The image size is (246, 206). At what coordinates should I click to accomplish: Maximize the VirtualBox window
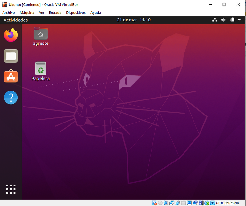pyautogui.click(x=224, y=4)
